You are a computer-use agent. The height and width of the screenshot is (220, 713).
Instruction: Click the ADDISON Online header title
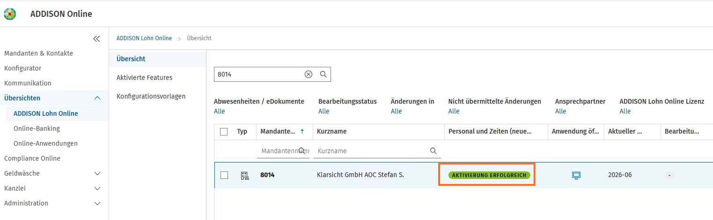tap(61, 14)
